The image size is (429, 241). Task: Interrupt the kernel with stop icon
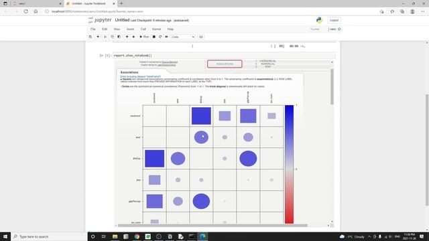coord(154,37)
